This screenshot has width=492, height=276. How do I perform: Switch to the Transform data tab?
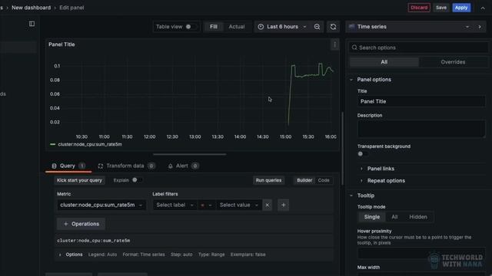(x=126, y=166)
